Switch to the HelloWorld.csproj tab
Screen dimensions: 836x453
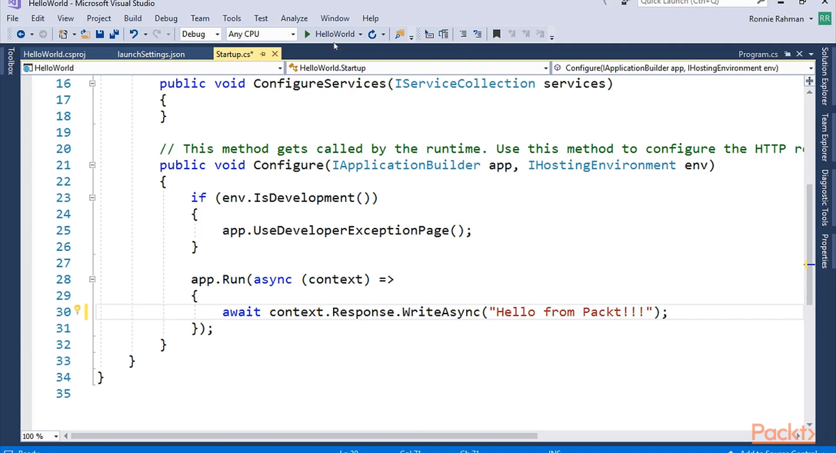tap(54, 54)
